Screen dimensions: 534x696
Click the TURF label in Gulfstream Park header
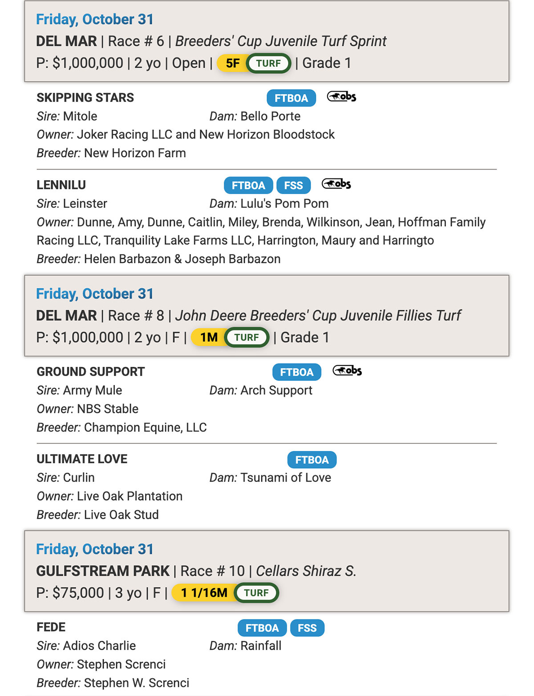tap(256, 593)
